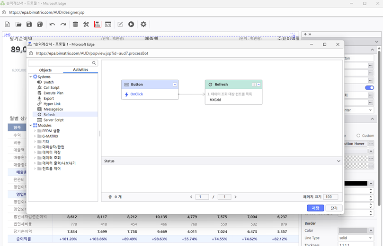Click the Border Color swatch

353,230
